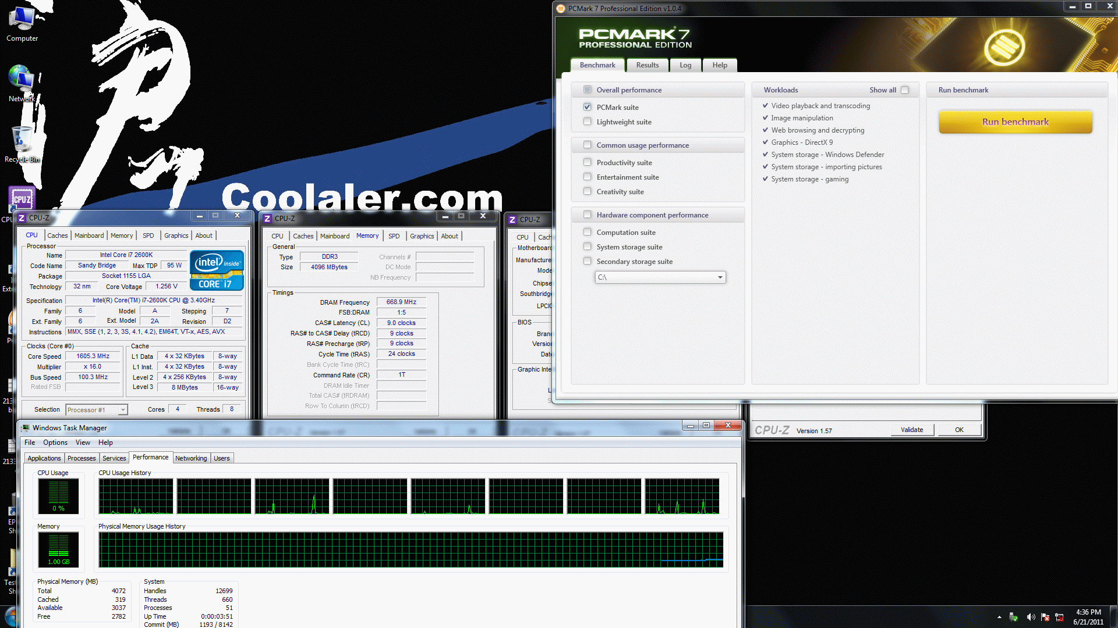Toggle the Workloads Show all checkbox
Image resolution: width=1118 pixels, height=628 pixels.
904,90
